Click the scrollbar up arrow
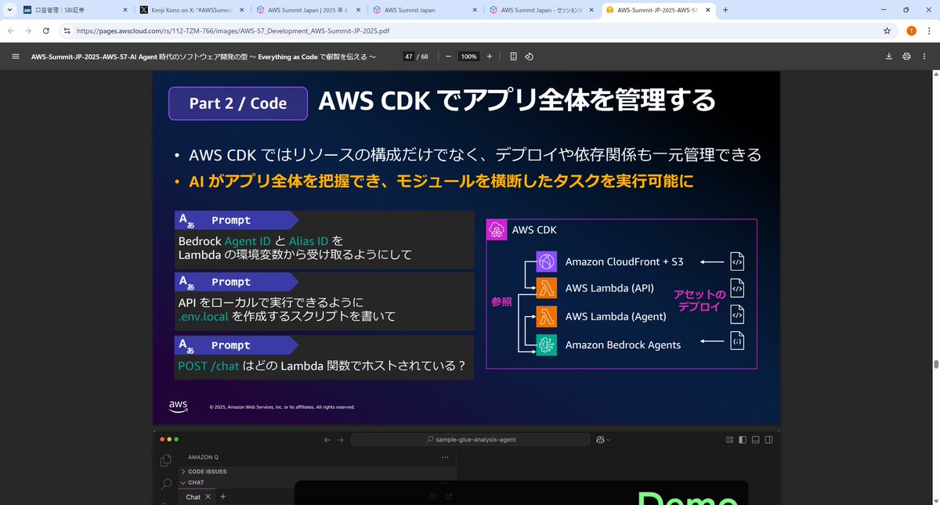940x505 pixels. click(x=935, y=74)
